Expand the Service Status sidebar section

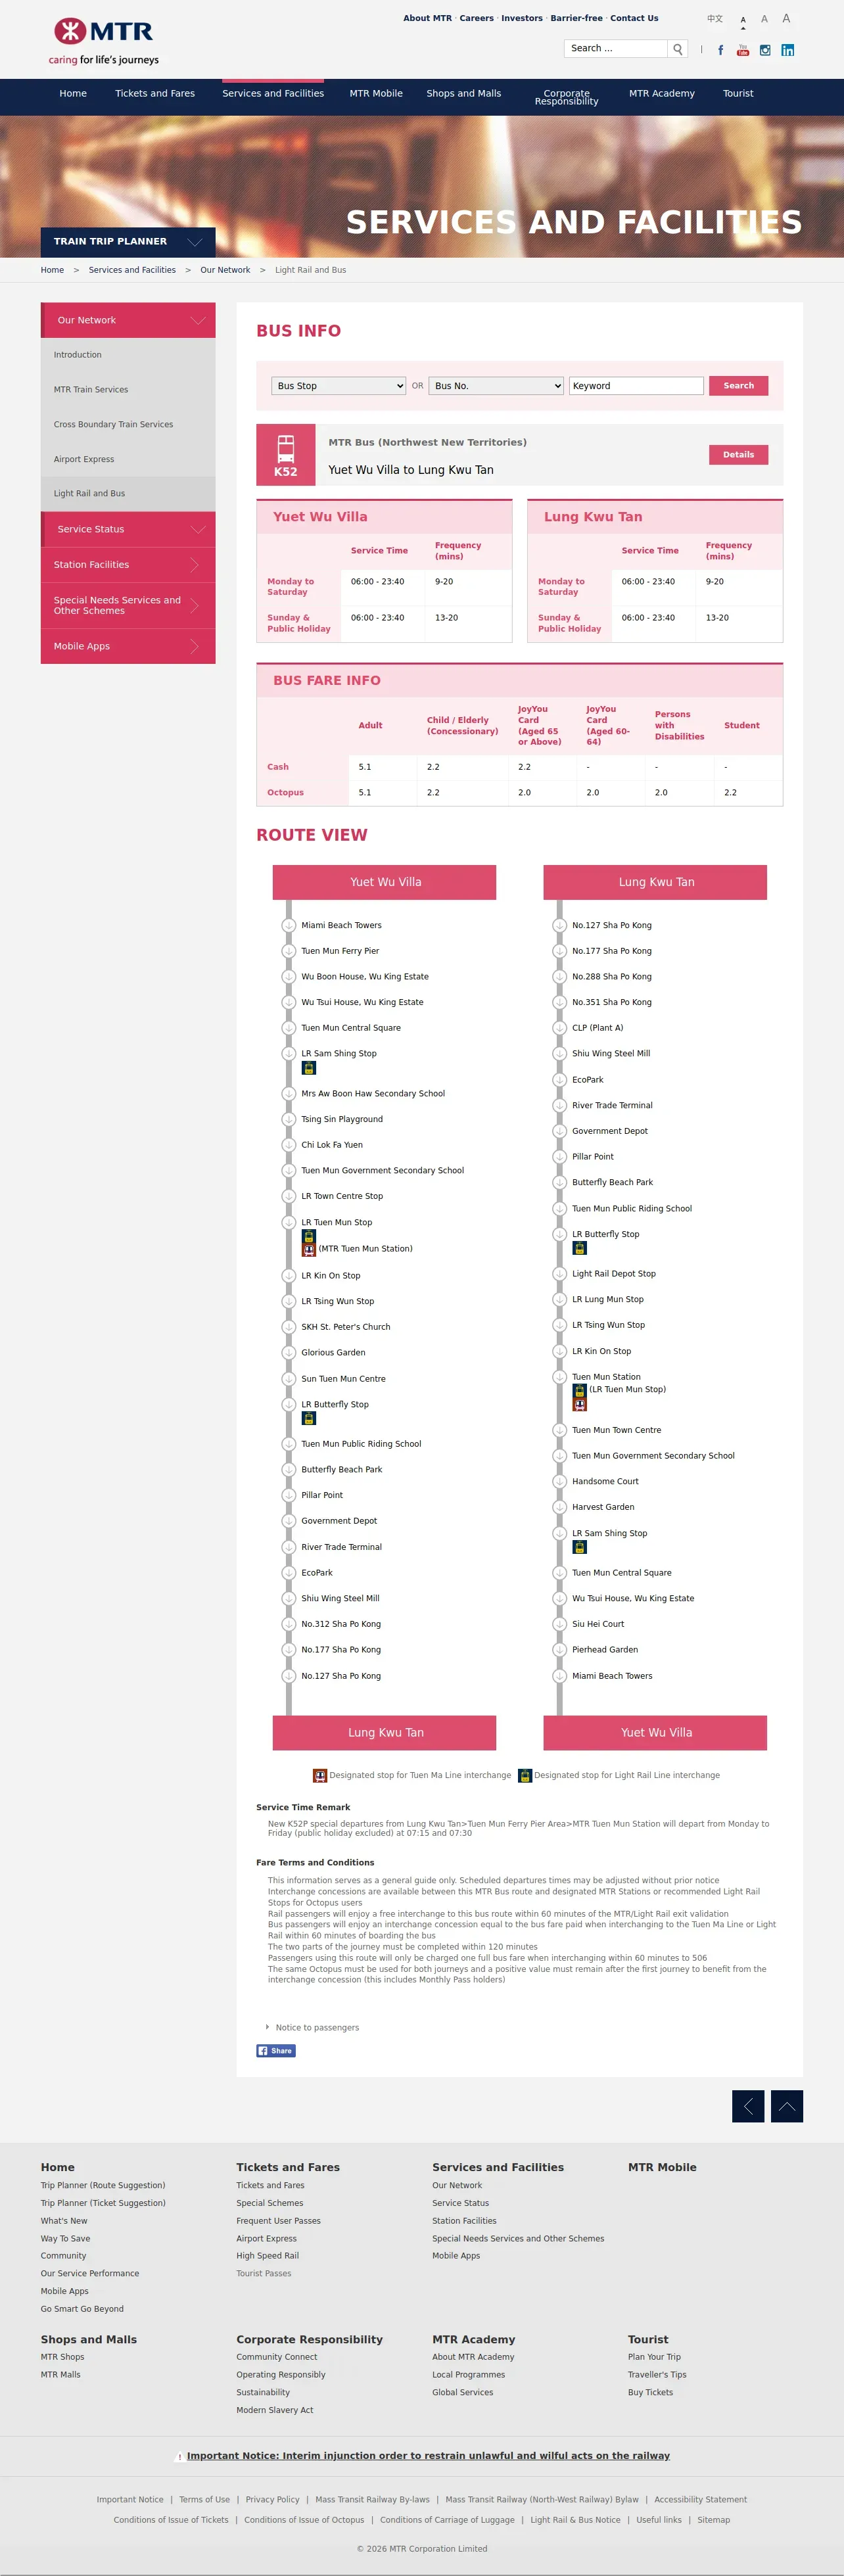pos(128,529)
